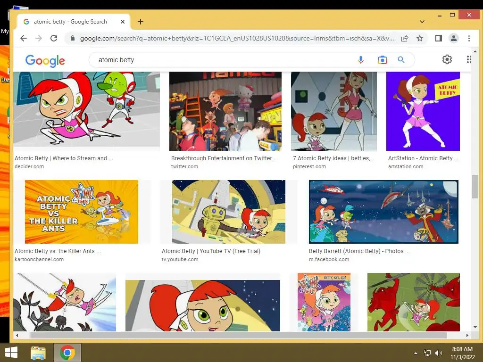Open the volume speaker tray icon

pyautogui.click(x=438, y=353)
